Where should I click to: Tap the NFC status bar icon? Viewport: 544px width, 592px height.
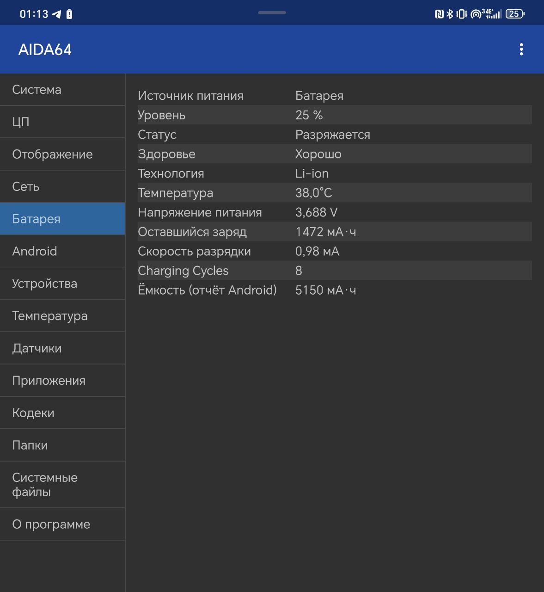coord(439,14)
